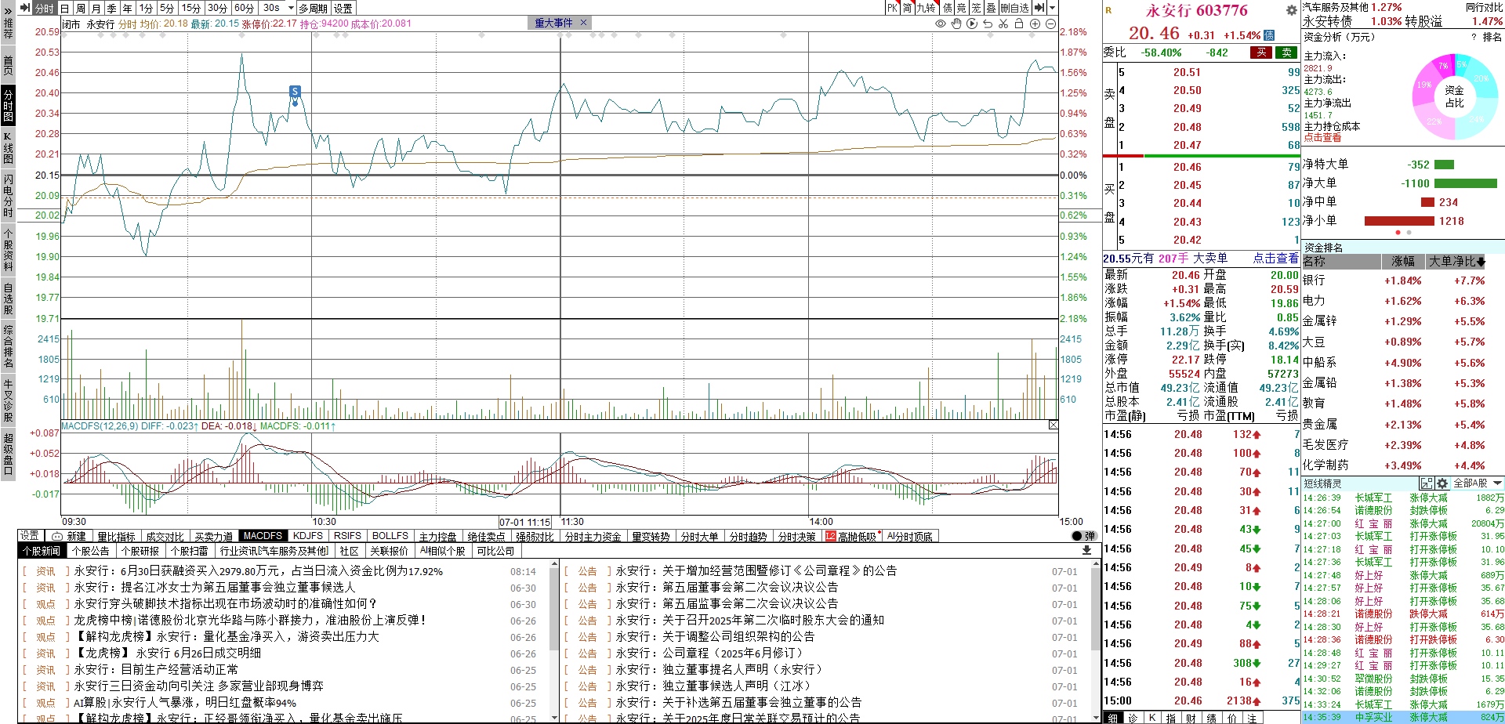
Task: Switch to 个股研报 news tab
Action: click(x=140, y=551)
